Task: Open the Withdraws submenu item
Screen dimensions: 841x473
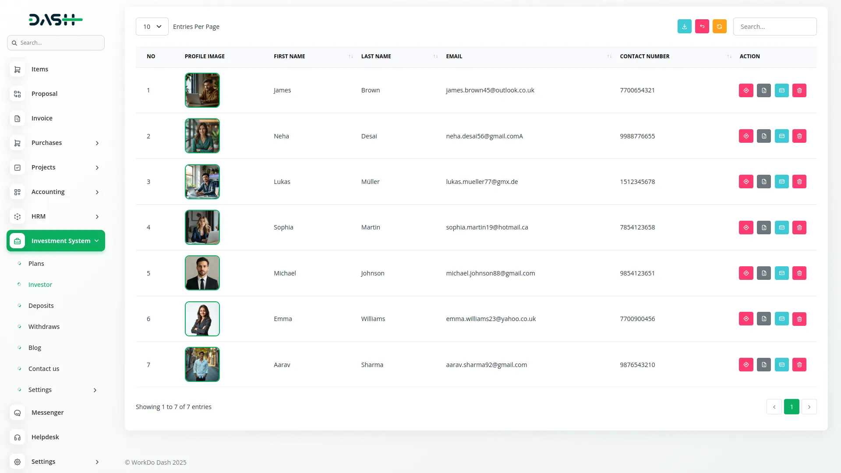Action: click(x=44, y=327)
